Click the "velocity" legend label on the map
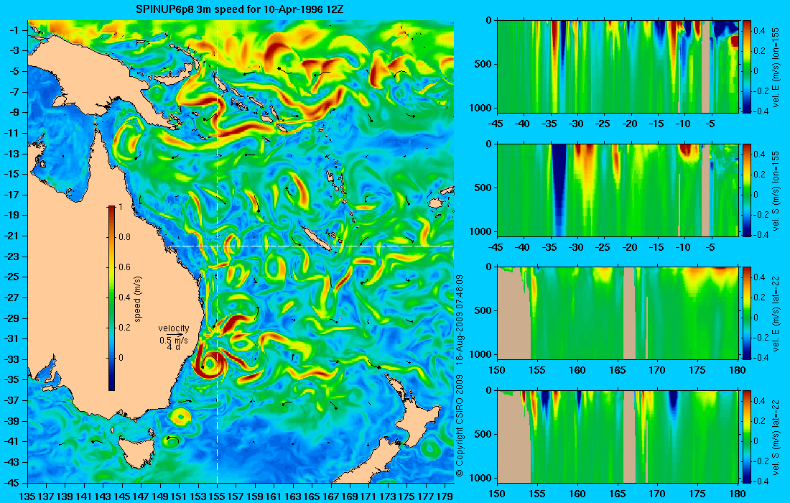Screen dimensions: 790x503 pos(173,328)
